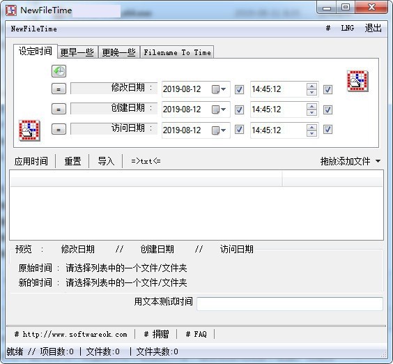Click the NewFileTime title bar app icon
The width and height of the screenshot is (393, 364).
tap(11, 10)
